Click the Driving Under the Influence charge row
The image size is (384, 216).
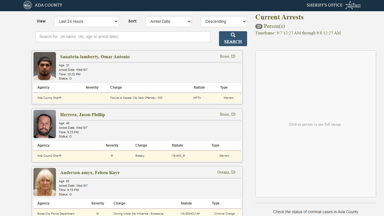click(137, 213)
